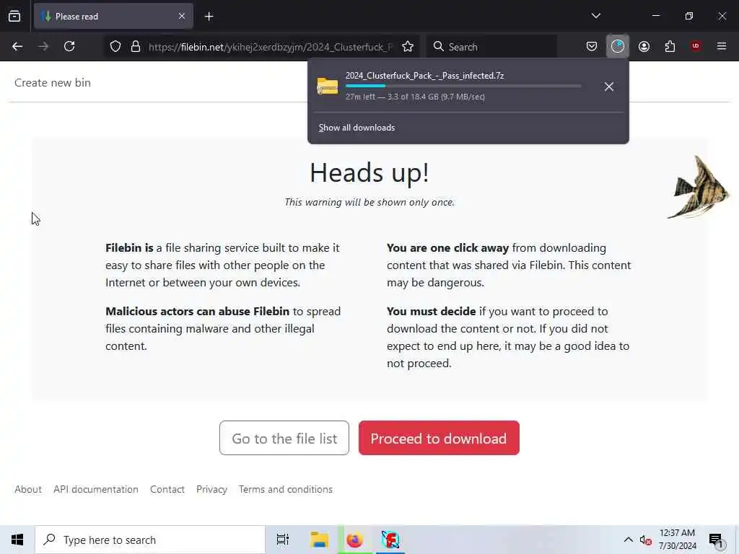Show hidden system tray icons

(629, 540)
